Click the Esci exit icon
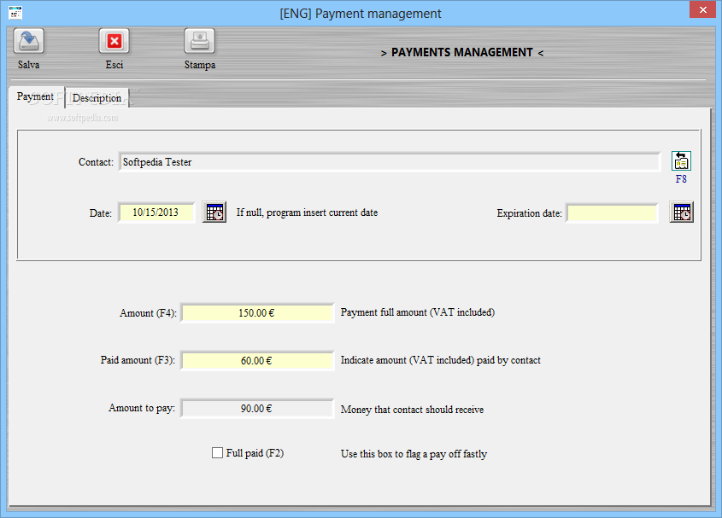Image resolution: width=722 pixels, height=518 pixels. [x=114, y=41]
